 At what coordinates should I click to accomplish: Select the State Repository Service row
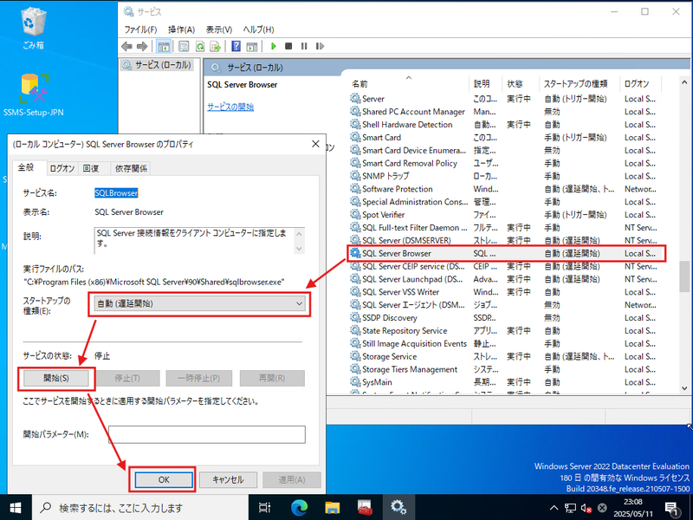point(507,330)
